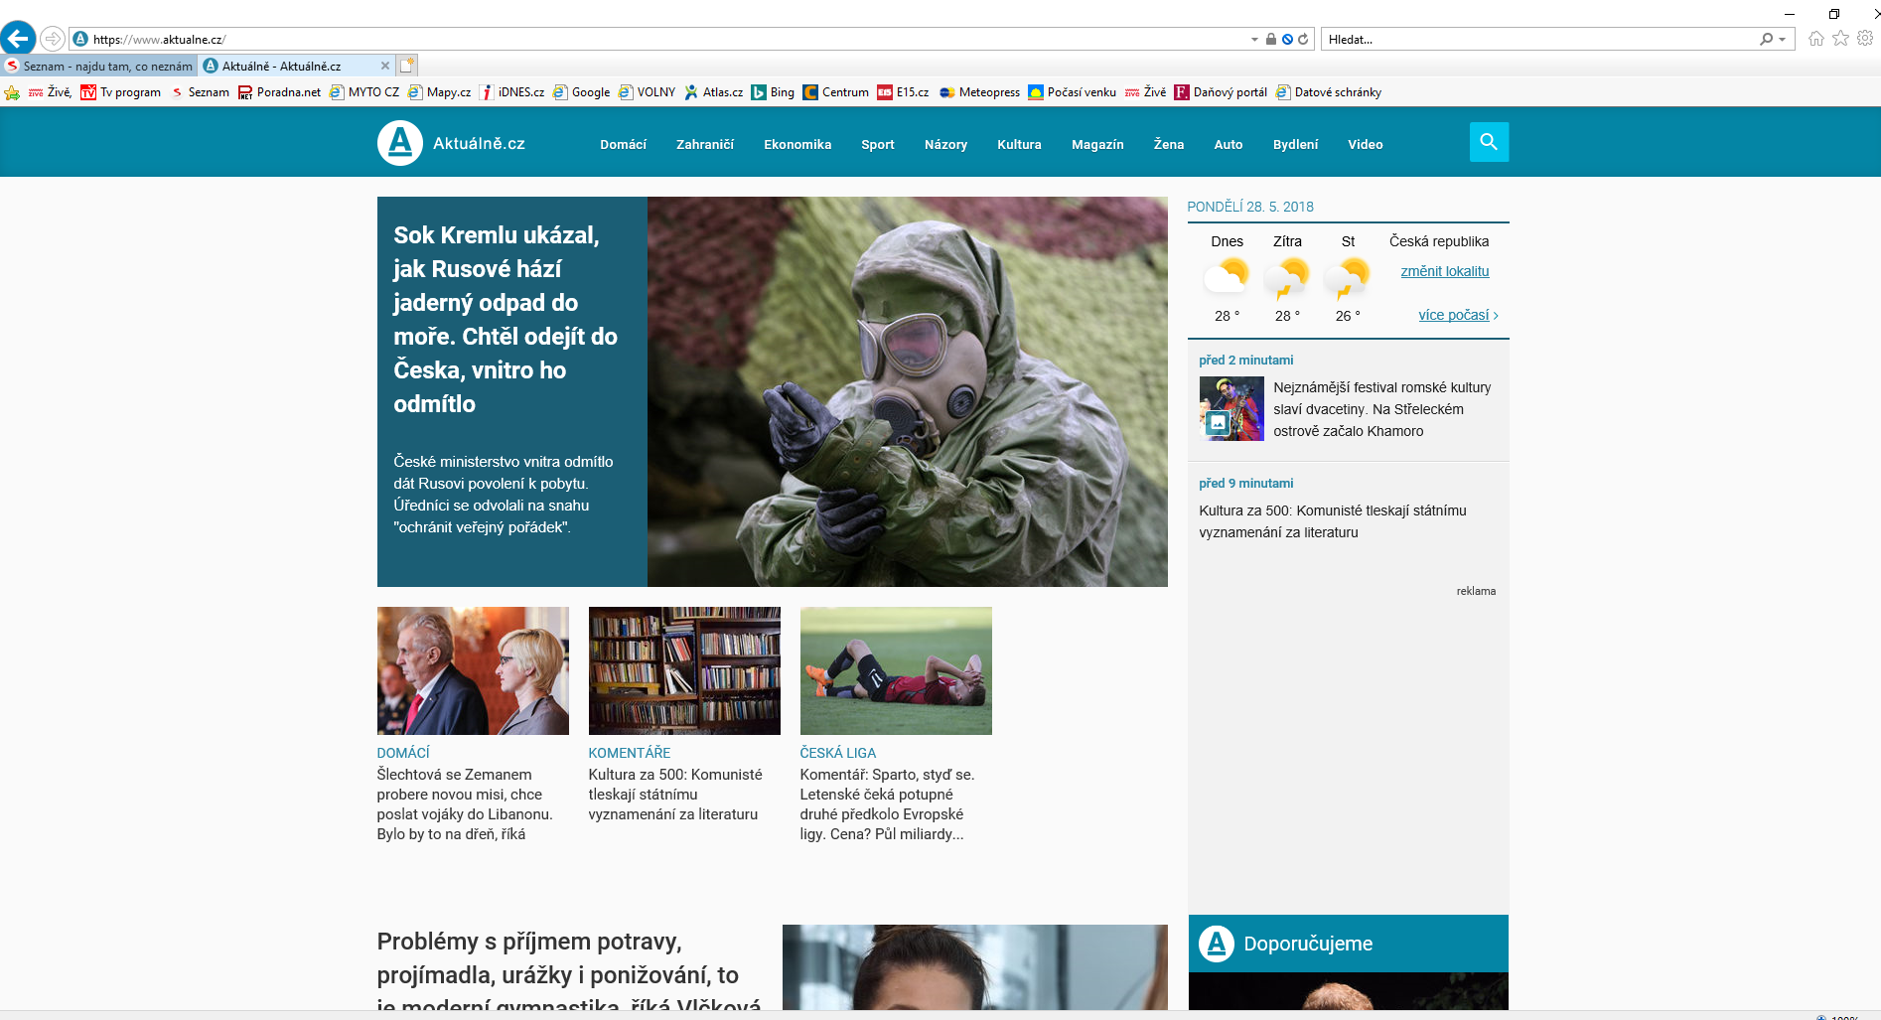This screenshot has height=1020, width=1881.
Task: Open the browser Home icon
Action: coord(1815,39)
